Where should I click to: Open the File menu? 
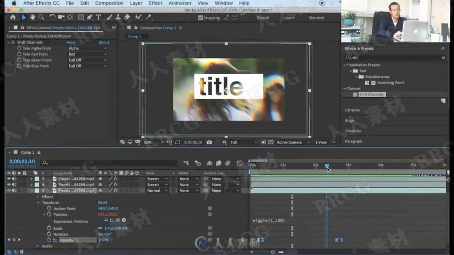click(x=70, y=3)
